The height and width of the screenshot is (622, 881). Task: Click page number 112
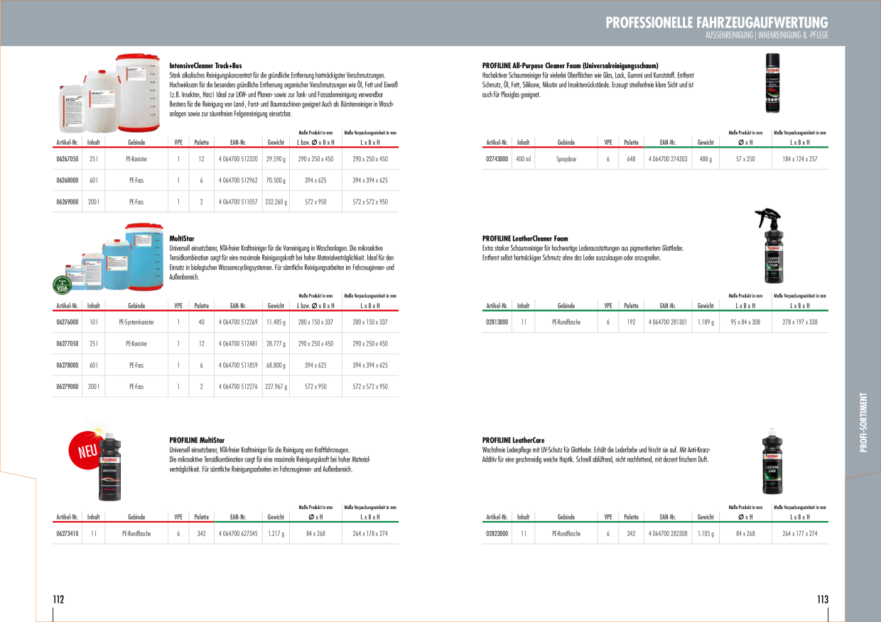[x=58, y=599]
